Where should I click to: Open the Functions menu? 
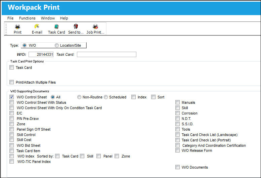[x=27, y=18]
